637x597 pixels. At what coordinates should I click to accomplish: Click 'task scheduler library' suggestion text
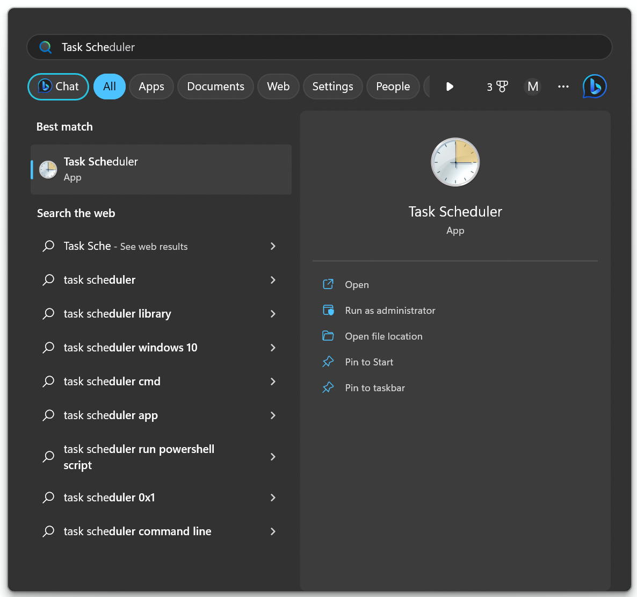pyautogui.click(x=118, y=314)
